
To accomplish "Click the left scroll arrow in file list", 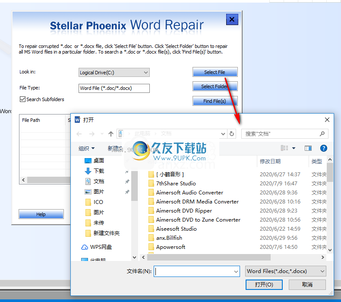I will coord(23,180).
